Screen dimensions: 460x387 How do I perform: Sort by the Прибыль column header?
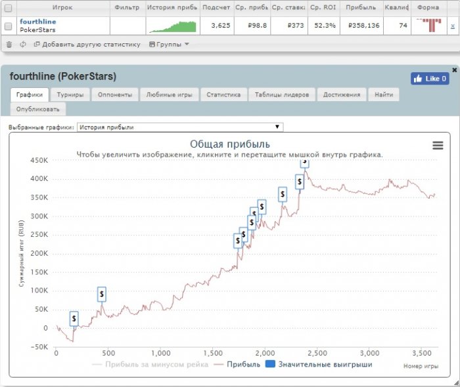[361, 8]
